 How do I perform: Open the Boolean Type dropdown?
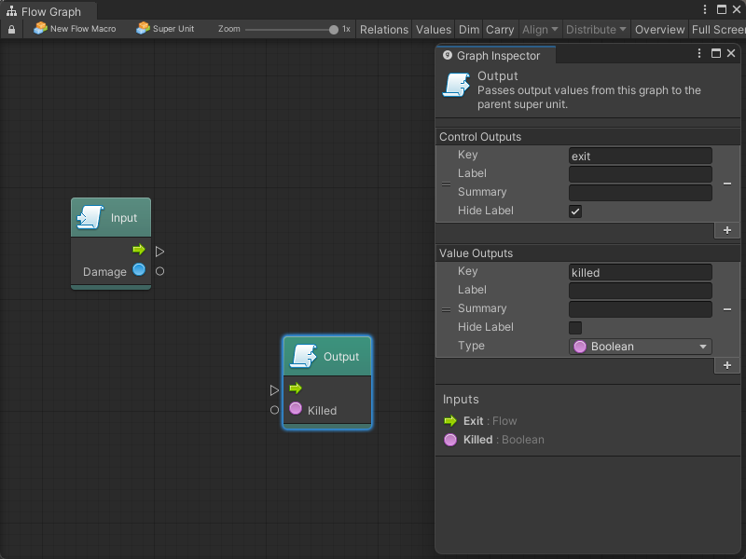pos(641,347)
